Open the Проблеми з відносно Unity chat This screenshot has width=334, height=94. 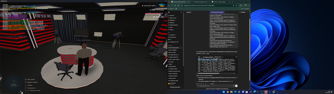click(175, 71)
